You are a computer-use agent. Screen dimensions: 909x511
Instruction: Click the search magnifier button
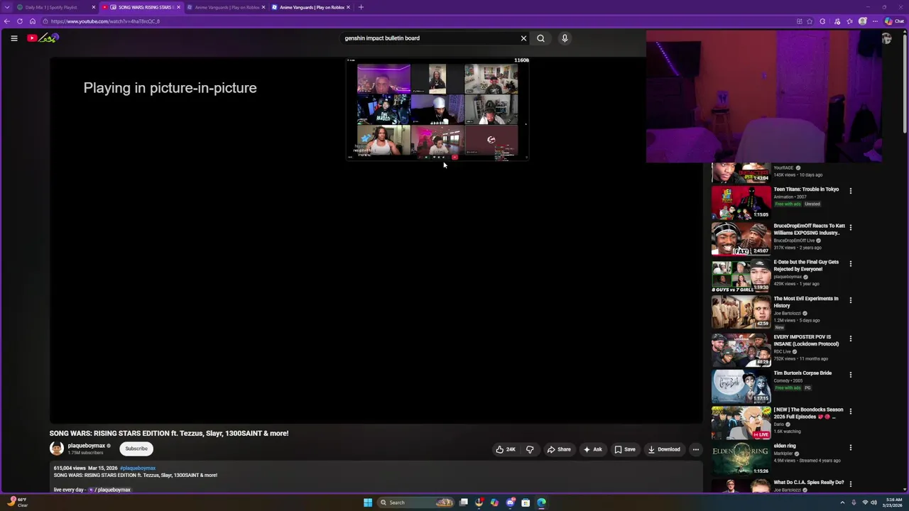(540, 38)
